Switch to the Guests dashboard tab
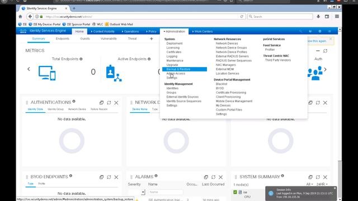Viewport: 358px width, 201px height. (x=85, y=39)
